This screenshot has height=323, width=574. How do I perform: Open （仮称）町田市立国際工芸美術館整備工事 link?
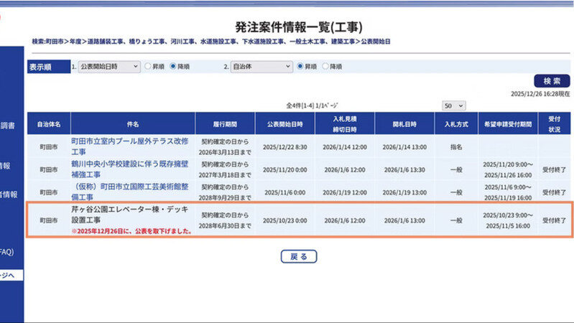pos(129,192)
